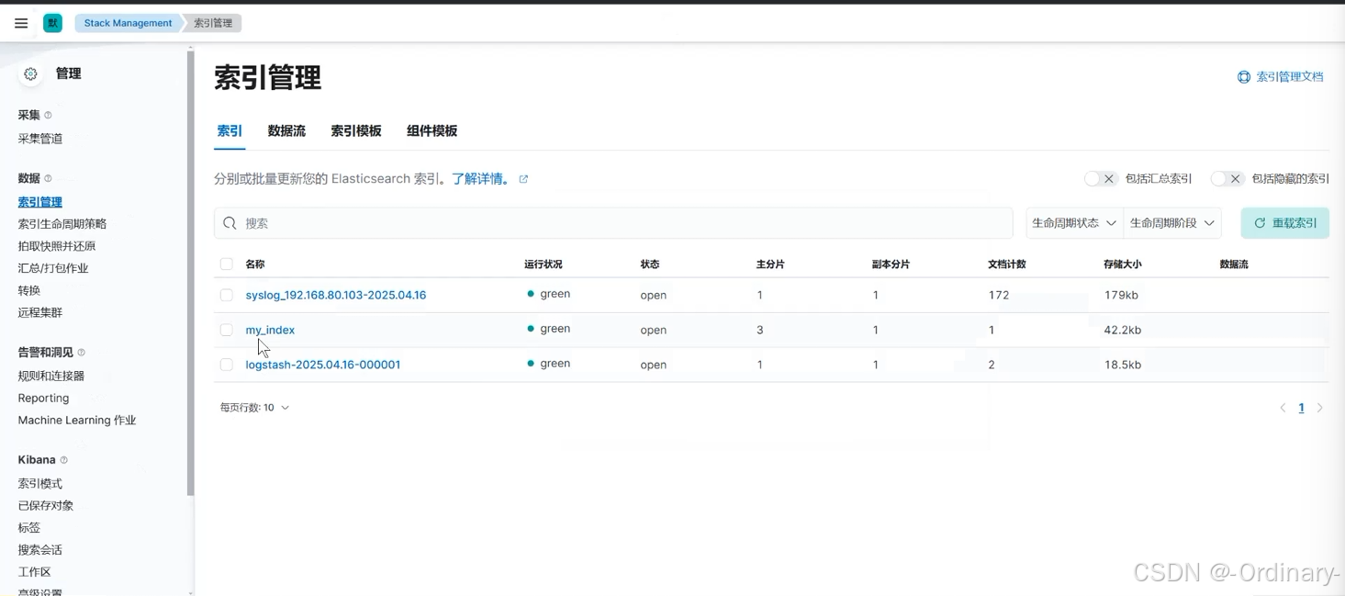Switch to the 索引 tab

[230, 131]
